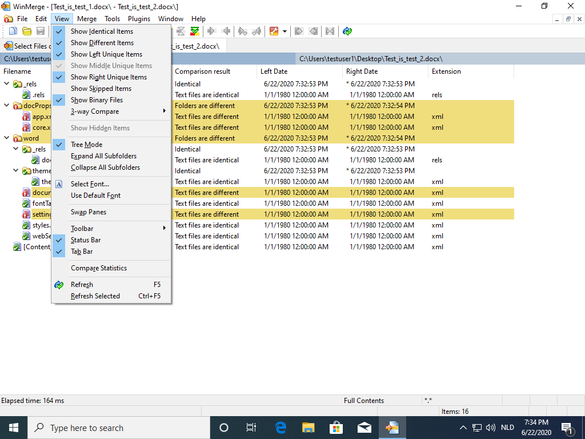Viewport: 585px width, 439px height.
Task: Open the Merge menu
Action: 87,19
